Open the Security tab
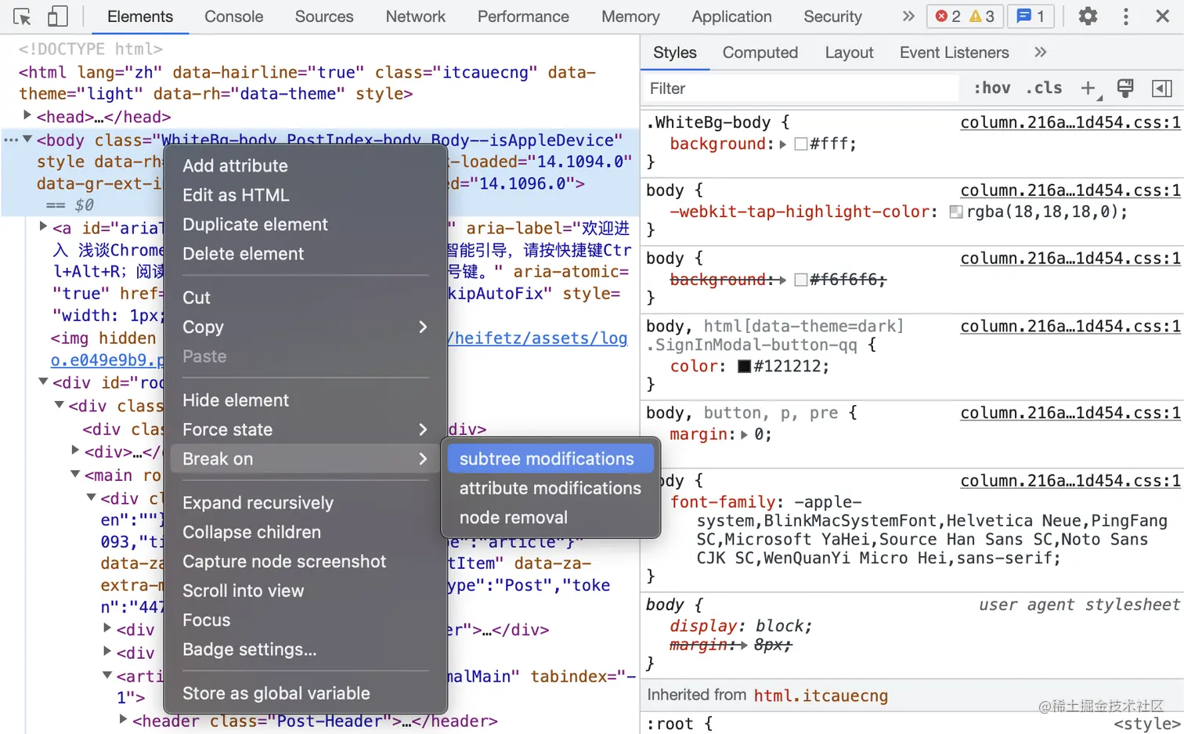 tap(832, 16)
